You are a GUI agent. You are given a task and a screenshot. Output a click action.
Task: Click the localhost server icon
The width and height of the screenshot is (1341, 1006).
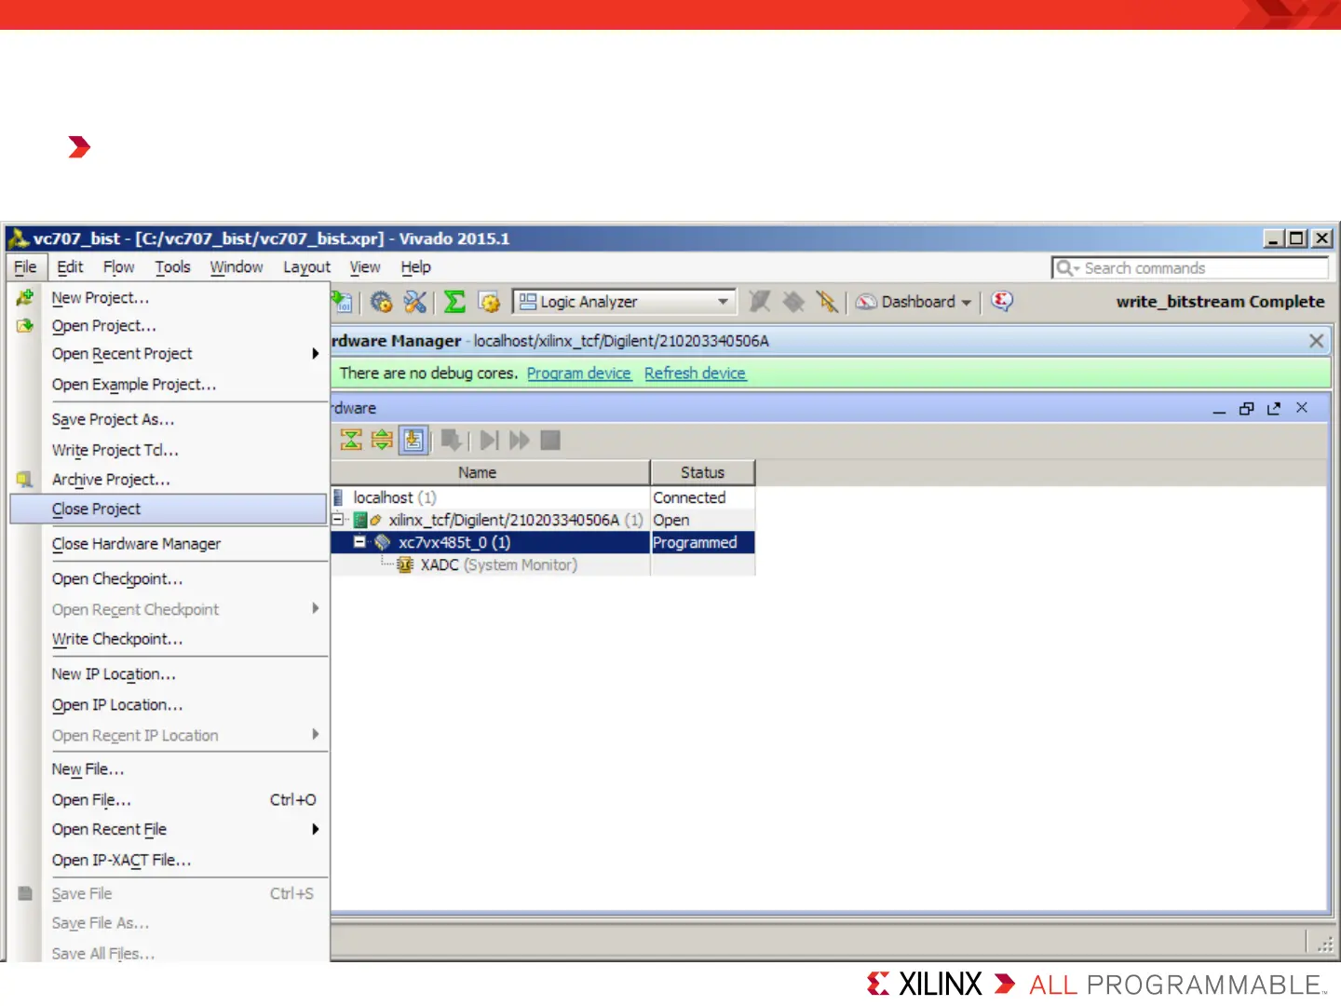[x=339, y=497]
